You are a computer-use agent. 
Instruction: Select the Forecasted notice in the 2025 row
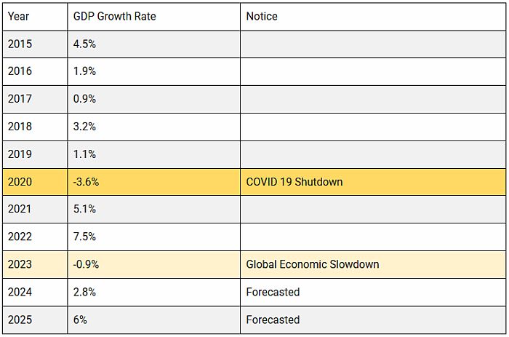[373, 320]
